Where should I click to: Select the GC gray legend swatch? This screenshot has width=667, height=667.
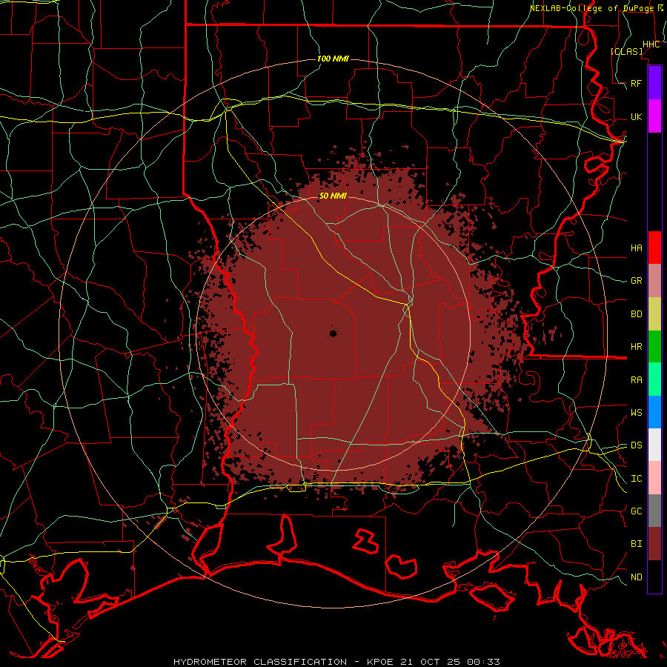click(654, 511)
